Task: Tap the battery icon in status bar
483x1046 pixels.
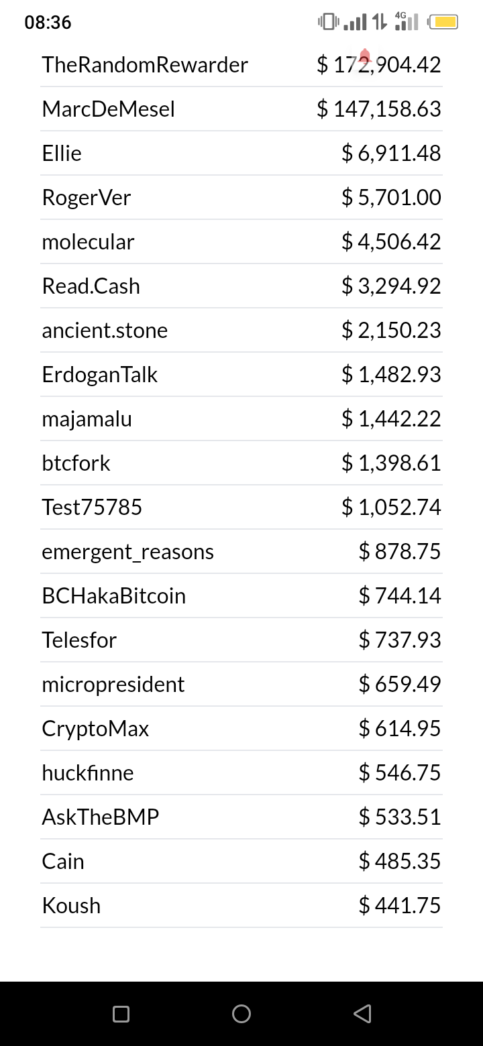Action: coord(443,22)
